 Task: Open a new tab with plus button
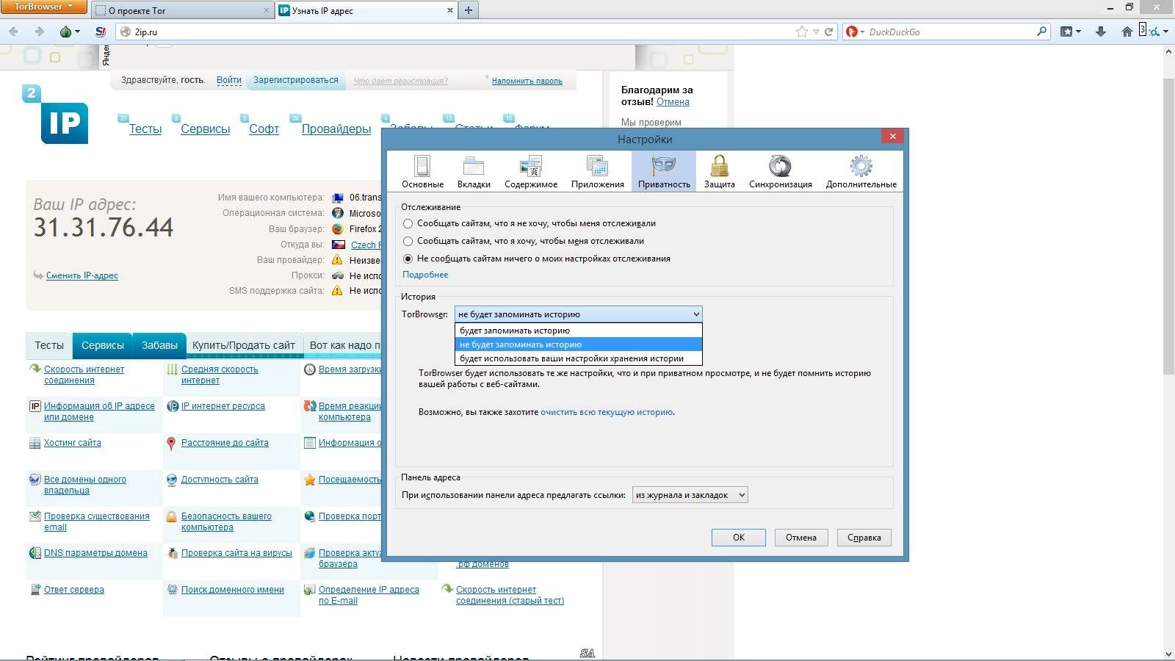coord(469,10)
